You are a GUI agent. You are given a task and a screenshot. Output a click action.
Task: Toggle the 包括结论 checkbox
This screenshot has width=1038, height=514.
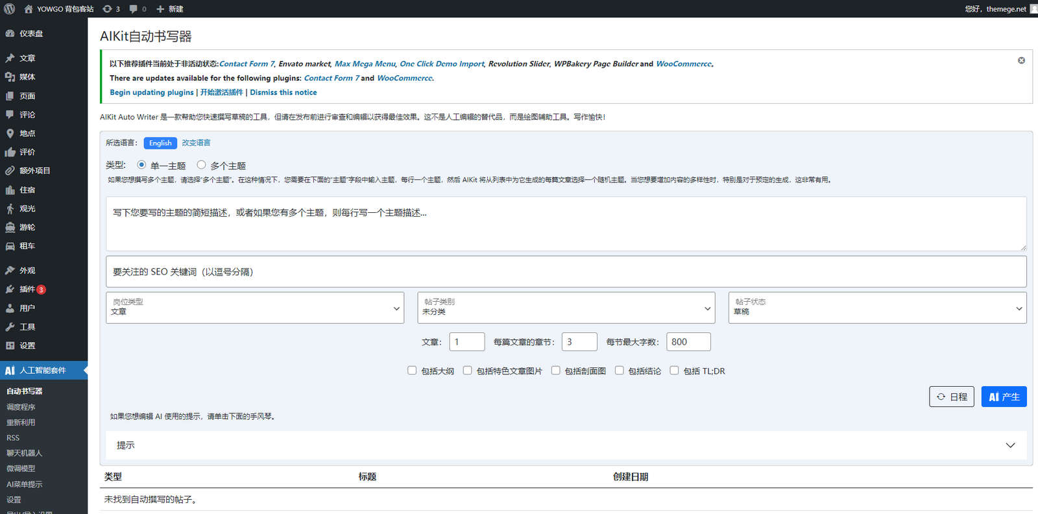pyautogui.click(x=619, y=371)
